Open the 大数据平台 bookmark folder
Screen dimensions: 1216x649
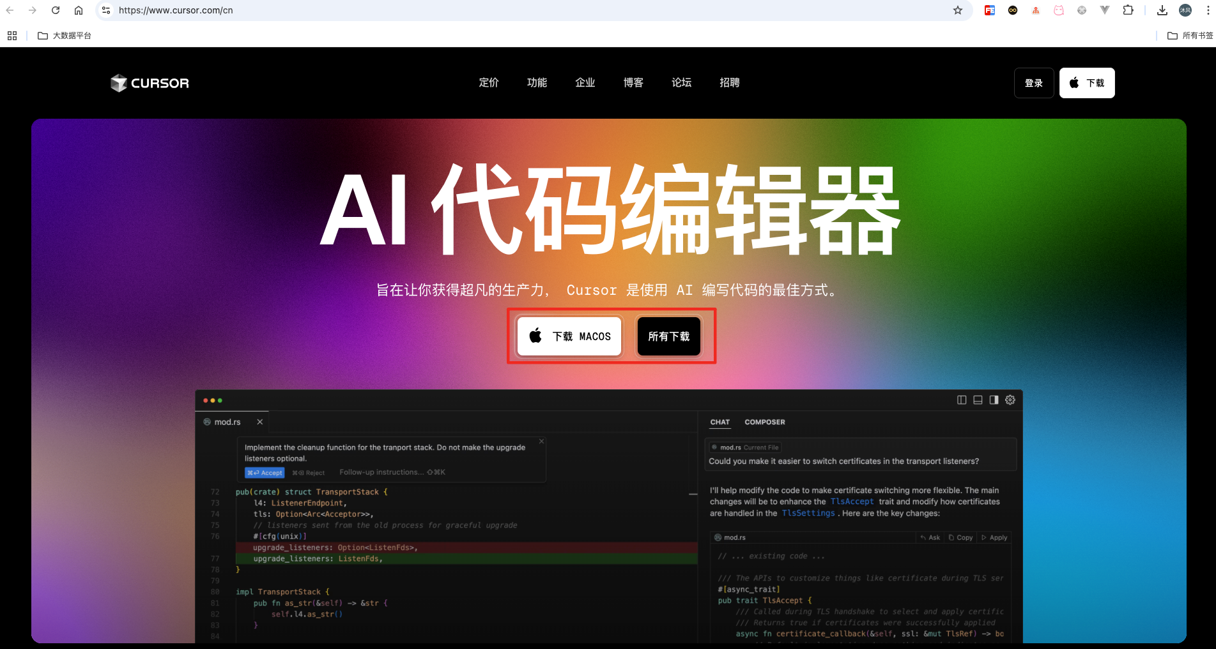tap(65, 36)
